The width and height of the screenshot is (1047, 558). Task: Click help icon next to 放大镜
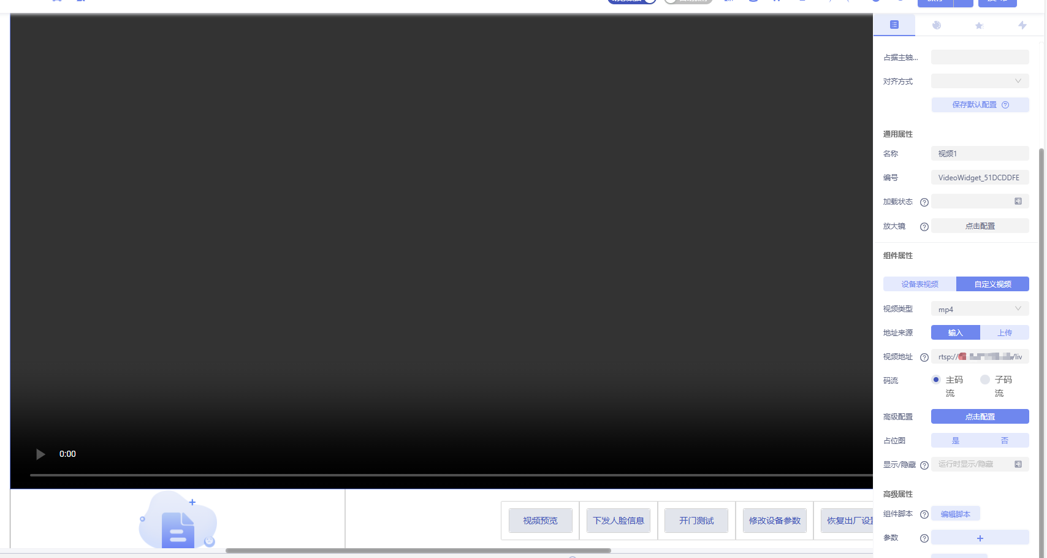924,227
